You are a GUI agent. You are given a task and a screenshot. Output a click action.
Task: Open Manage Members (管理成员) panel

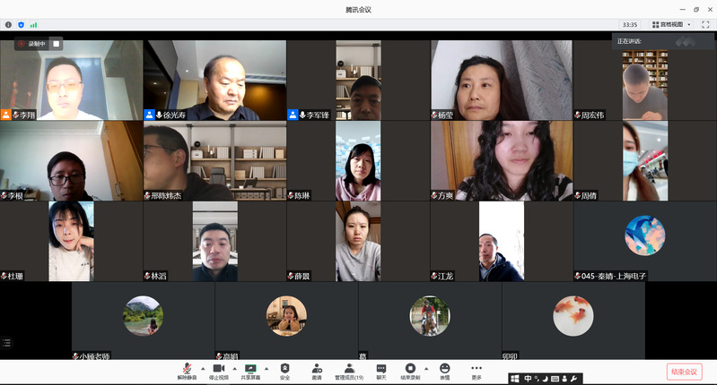(x=348, y=369)
